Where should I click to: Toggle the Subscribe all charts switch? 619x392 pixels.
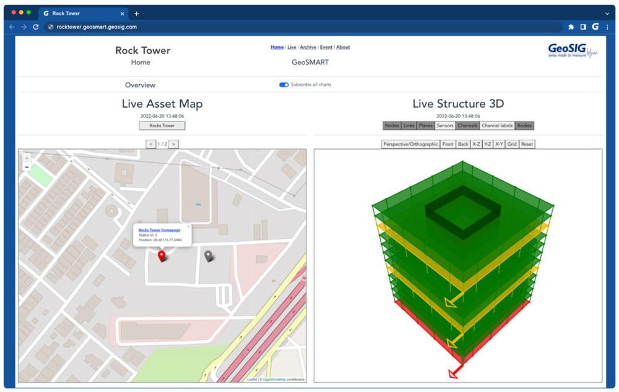pyautogui.click(x=284, y=85)
